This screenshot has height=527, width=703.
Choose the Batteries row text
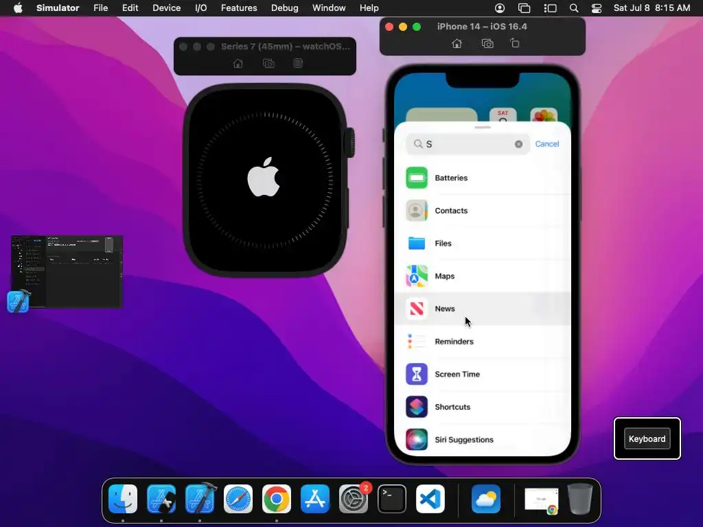tap(451, 178)
